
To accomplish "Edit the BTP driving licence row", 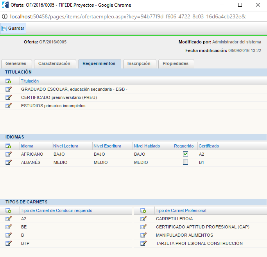I will (x=8, y=243).
